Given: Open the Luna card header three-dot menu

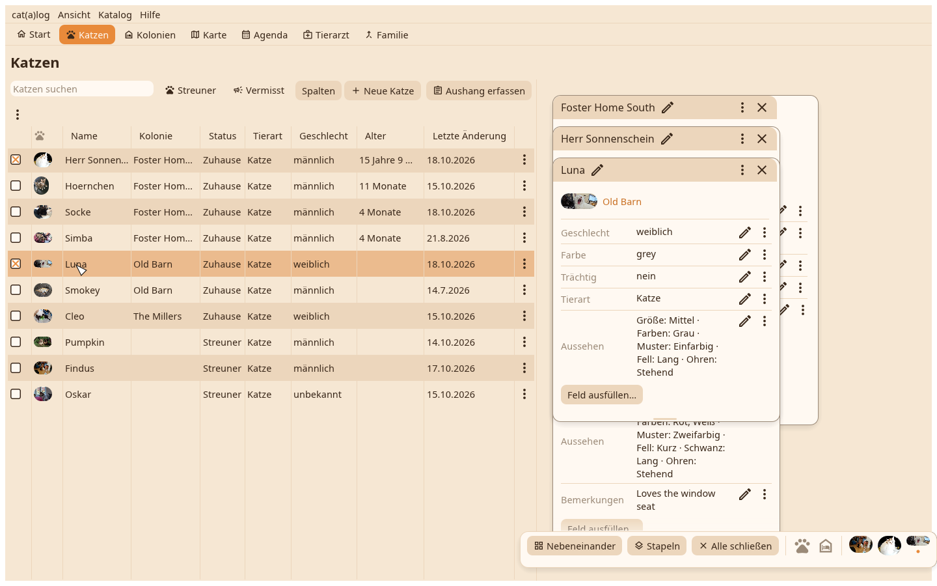Looking at the screenshot, I should pos(742,170).
